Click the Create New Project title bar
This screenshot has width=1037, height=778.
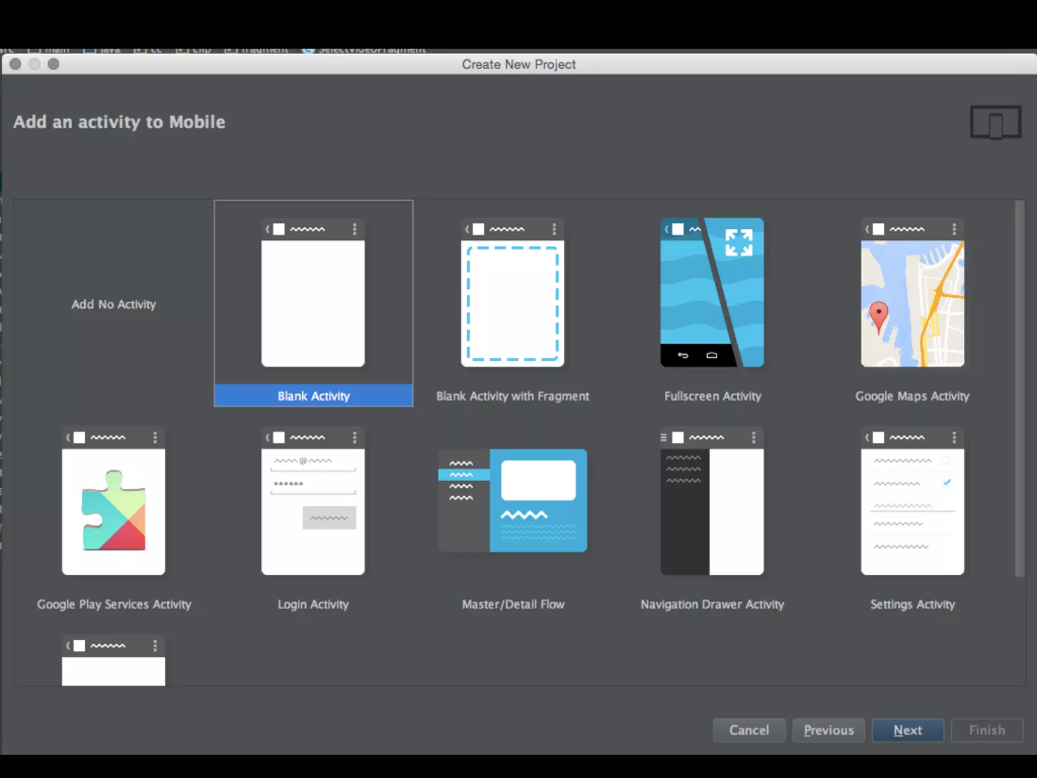pyautogui.click(x=518, y=64)
